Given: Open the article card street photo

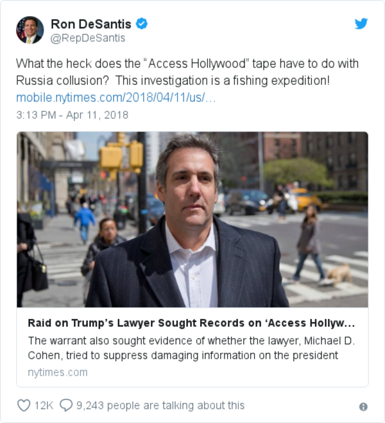Looking at the screenshot, I should (193, 220).
